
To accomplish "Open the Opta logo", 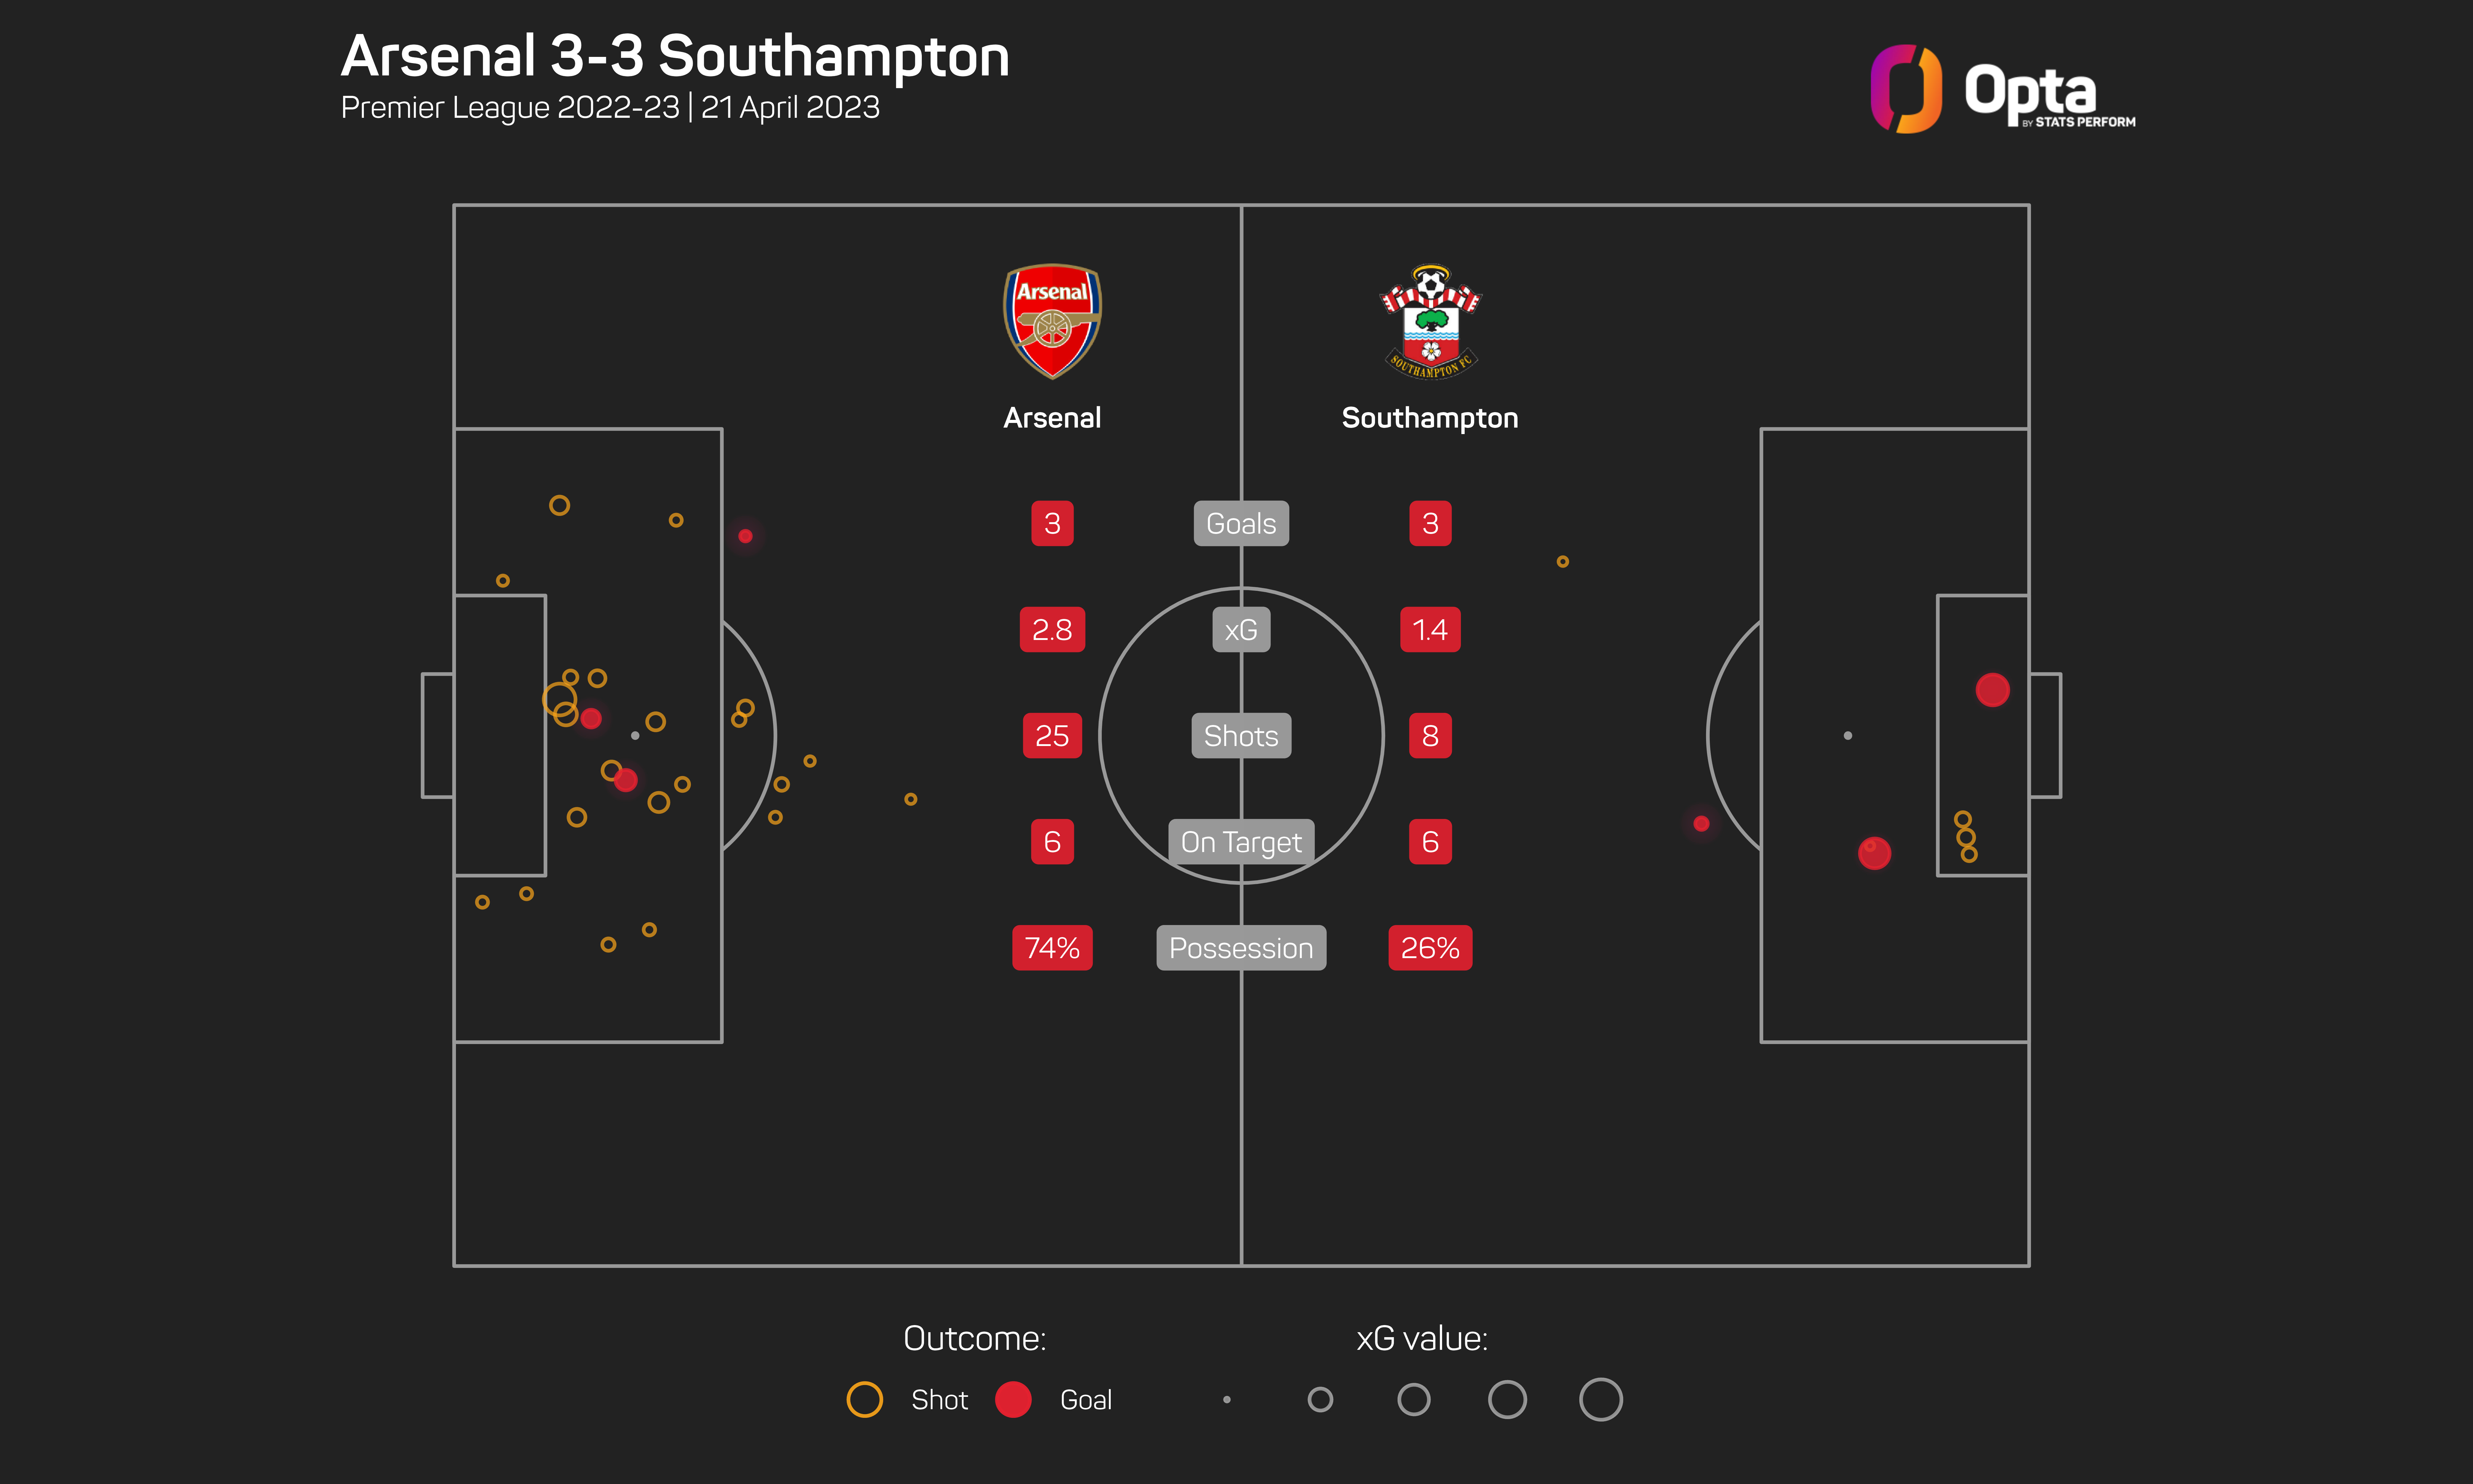I will [2002, 90].
